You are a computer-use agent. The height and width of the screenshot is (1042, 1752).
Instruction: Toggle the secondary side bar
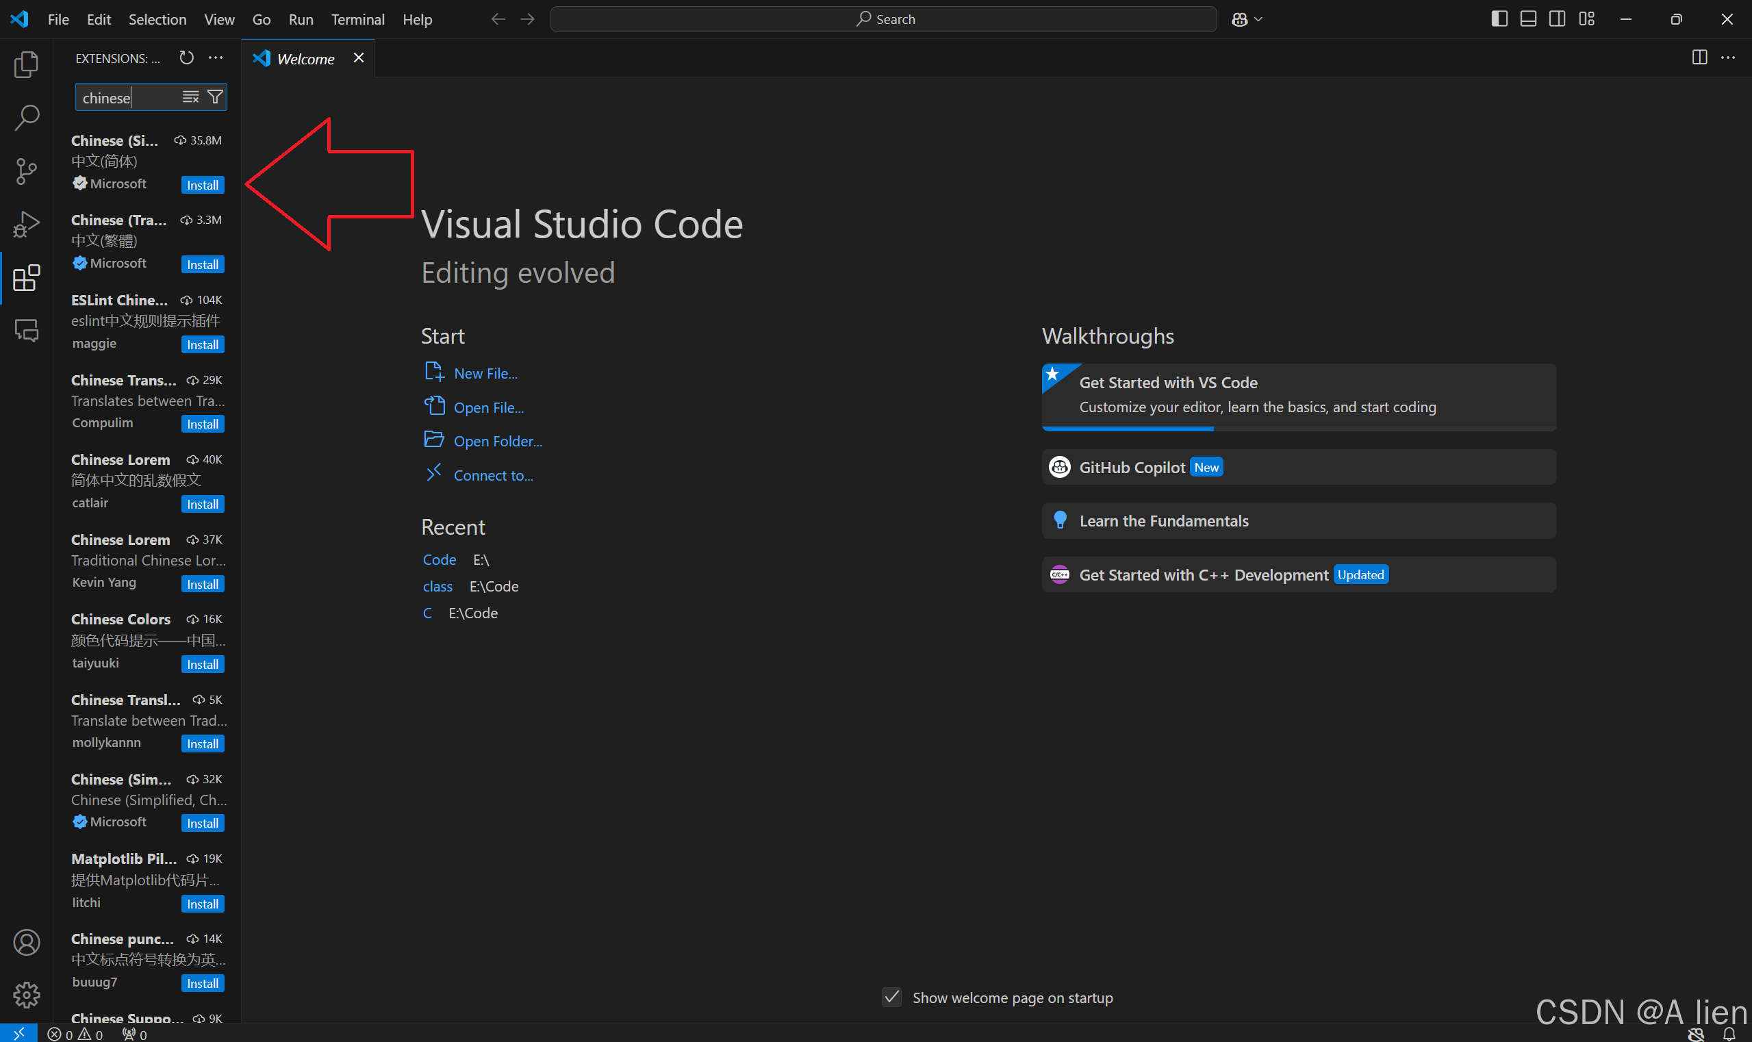(1557, 19)
